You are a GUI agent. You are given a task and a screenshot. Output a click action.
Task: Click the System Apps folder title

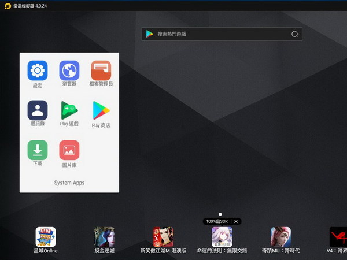(69, 183)
